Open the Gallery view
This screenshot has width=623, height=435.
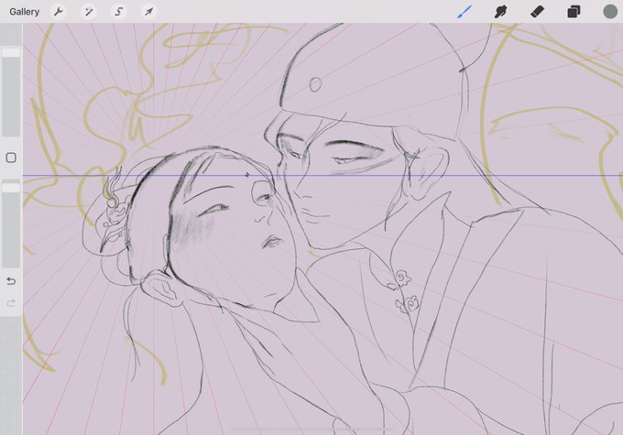[x=24, y=12]
